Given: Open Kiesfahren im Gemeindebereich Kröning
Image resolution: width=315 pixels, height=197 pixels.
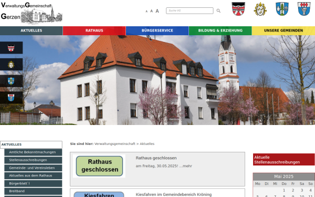Looking at the screenshot, I should tap(174, 194).
